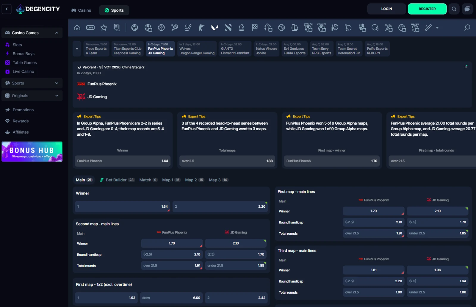Select Soccer sport icon
Screen dimensions: 476x307
[x=134, y=28]
